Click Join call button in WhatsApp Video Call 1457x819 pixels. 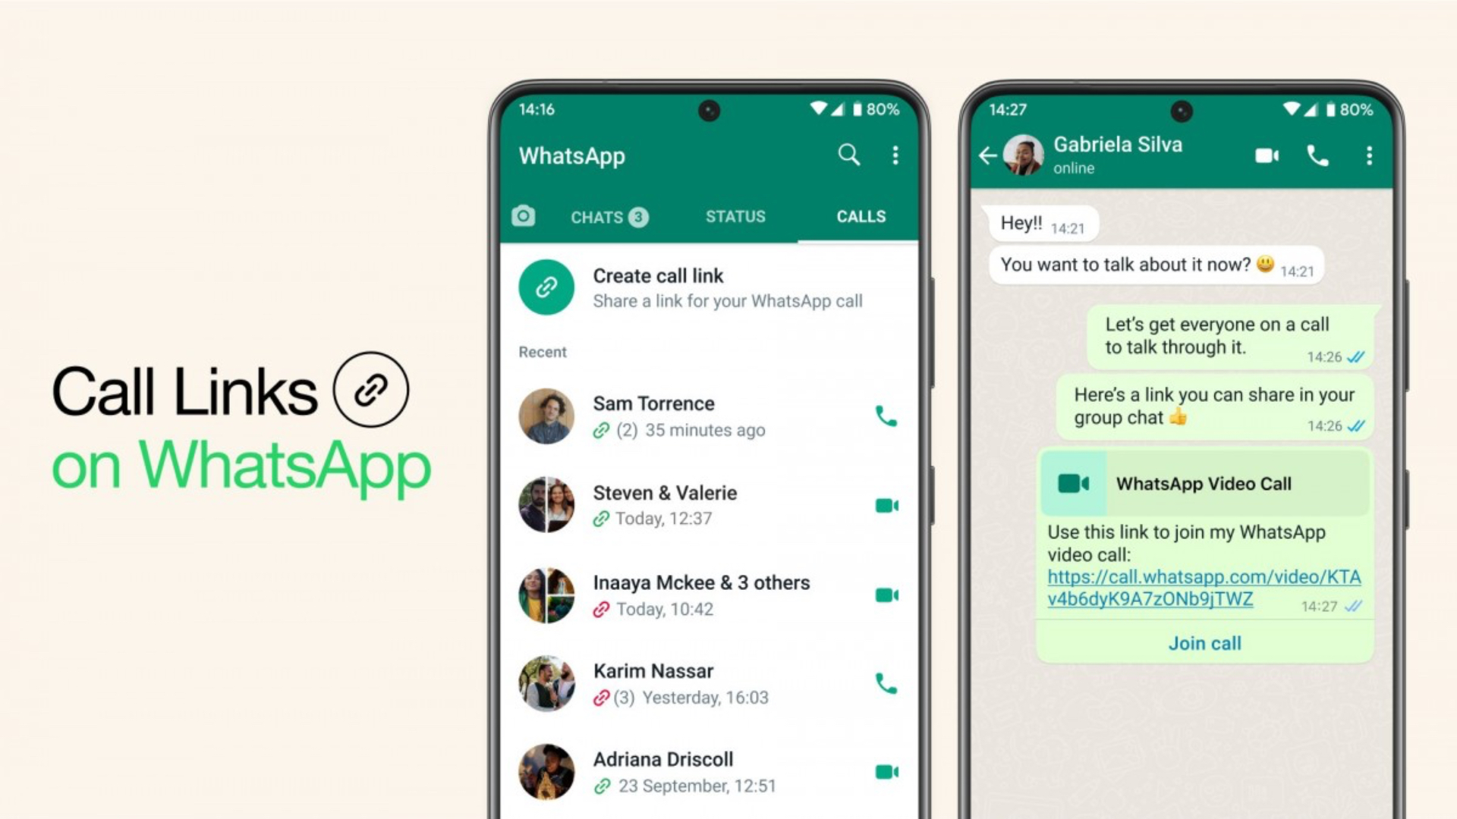pyautogui.click(x=1204, y=643)
